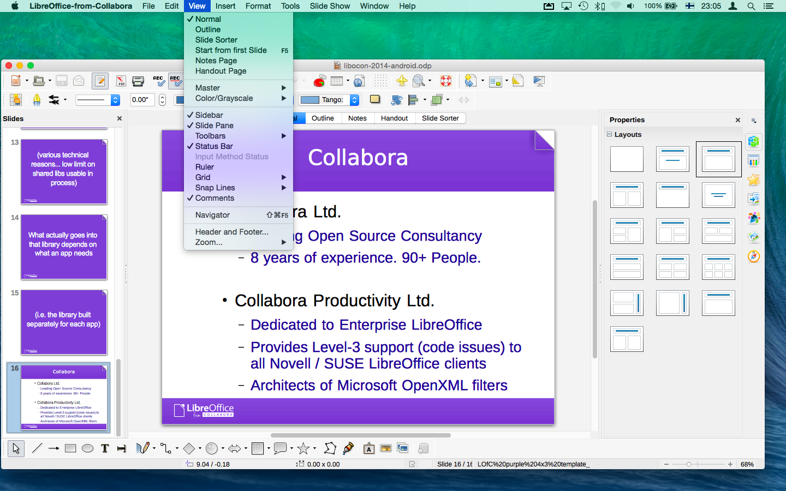Pick the Symbol Shapes smiley tool

212,448
